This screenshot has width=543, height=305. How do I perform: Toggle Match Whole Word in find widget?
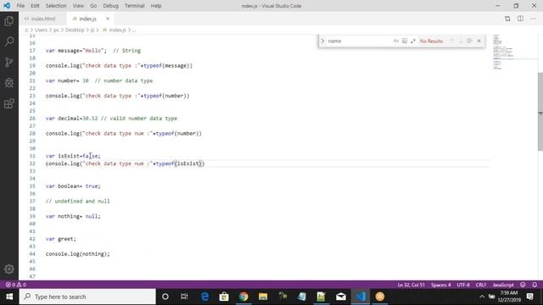tap(405, 41)
